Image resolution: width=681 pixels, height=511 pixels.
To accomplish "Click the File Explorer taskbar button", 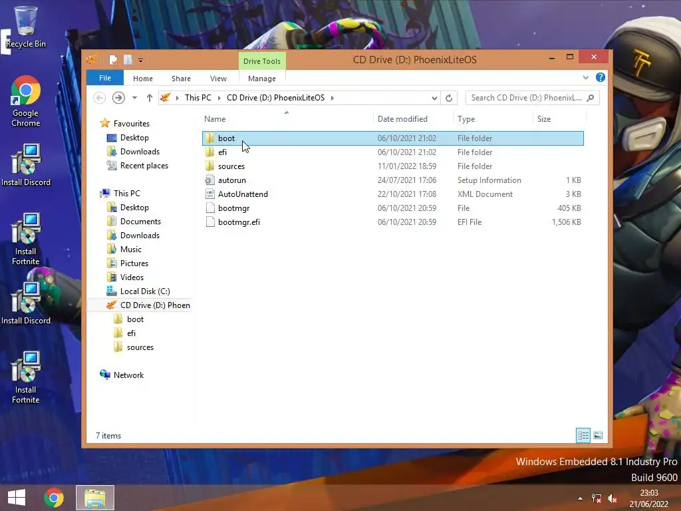I will click(x=95, y=498).
